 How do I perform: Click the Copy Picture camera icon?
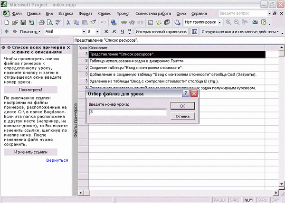(x=255, y=22)
